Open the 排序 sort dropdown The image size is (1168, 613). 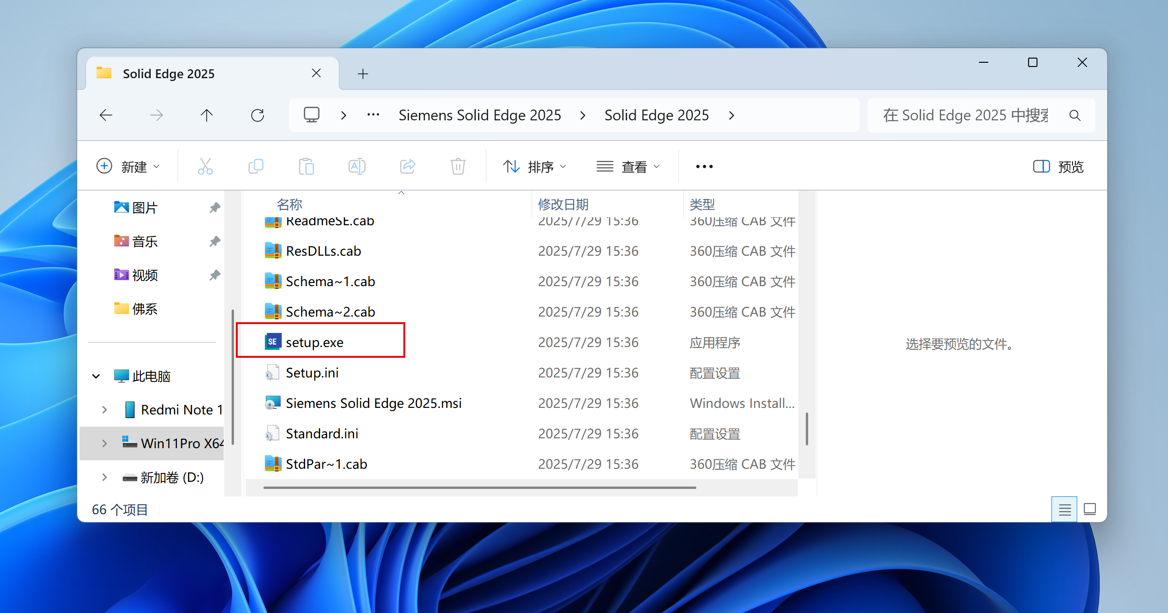535,167
